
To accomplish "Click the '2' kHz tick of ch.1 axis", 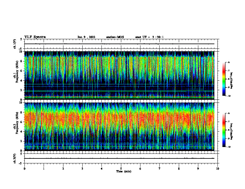I will [x=21, y=90].
